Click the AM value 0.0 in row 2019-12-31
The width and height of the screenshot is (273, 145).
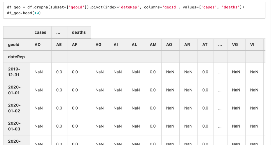(x=153, y=72)
